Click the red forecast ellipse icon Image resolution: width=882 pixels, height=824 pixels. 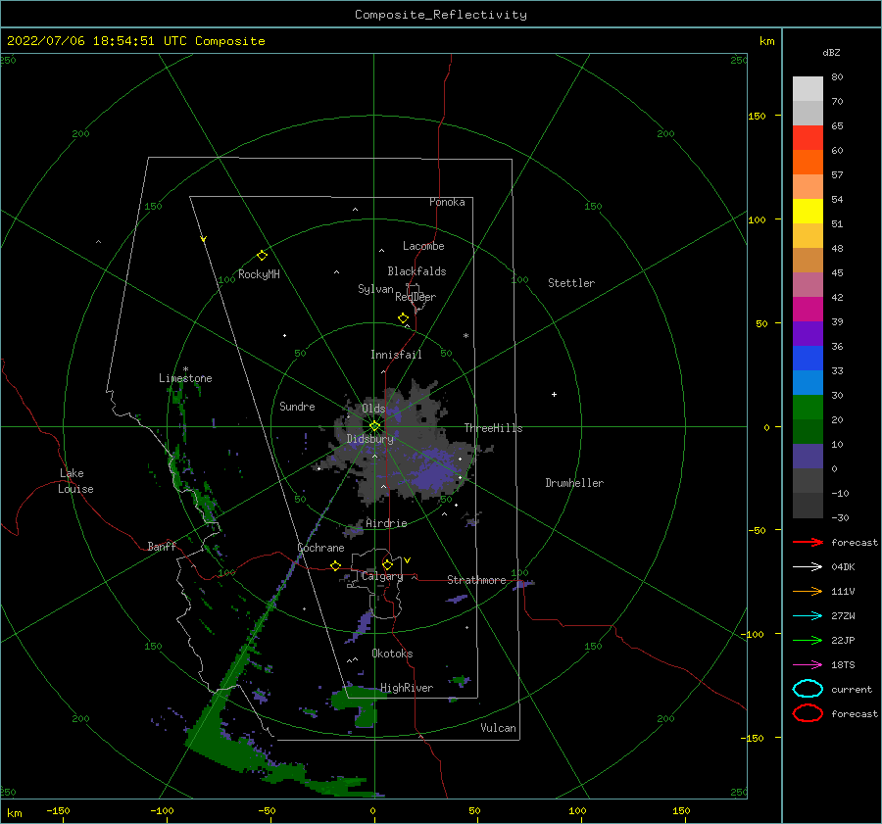point(808,713)
